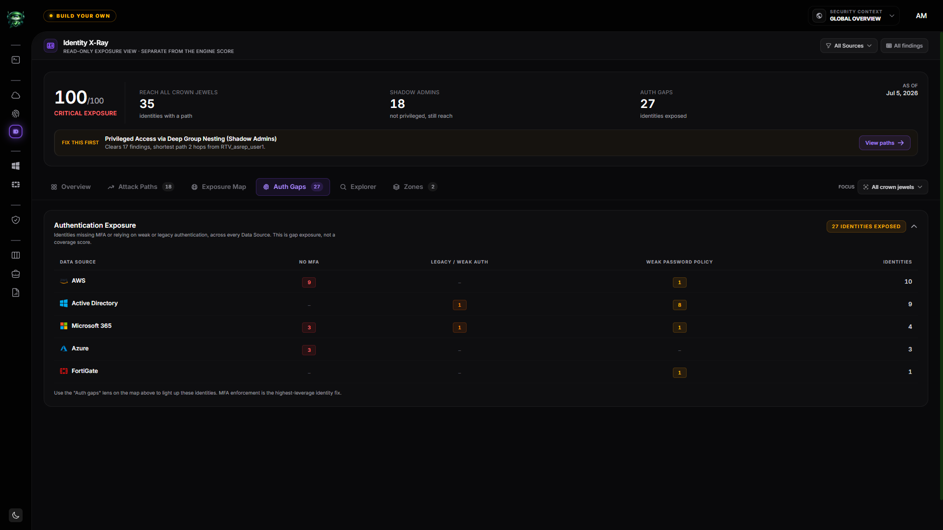Click the View paths button
Screen dimensions: 943x530
pyautogui.click(x=885, y=143)
